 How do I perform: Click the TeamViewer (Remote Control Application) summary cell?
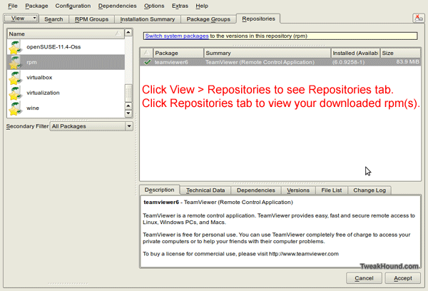260,62
